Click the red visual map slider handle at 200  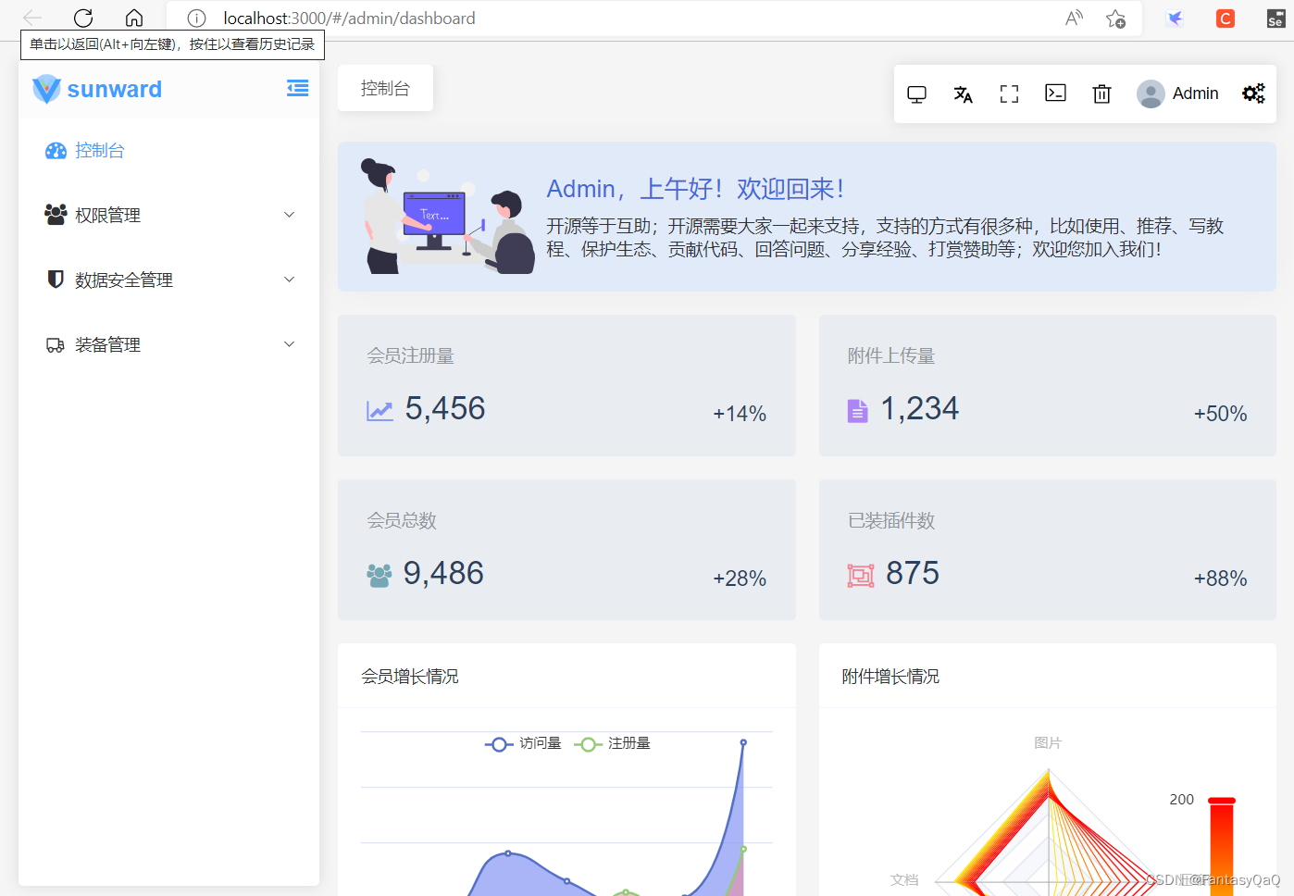[1222, 801]
